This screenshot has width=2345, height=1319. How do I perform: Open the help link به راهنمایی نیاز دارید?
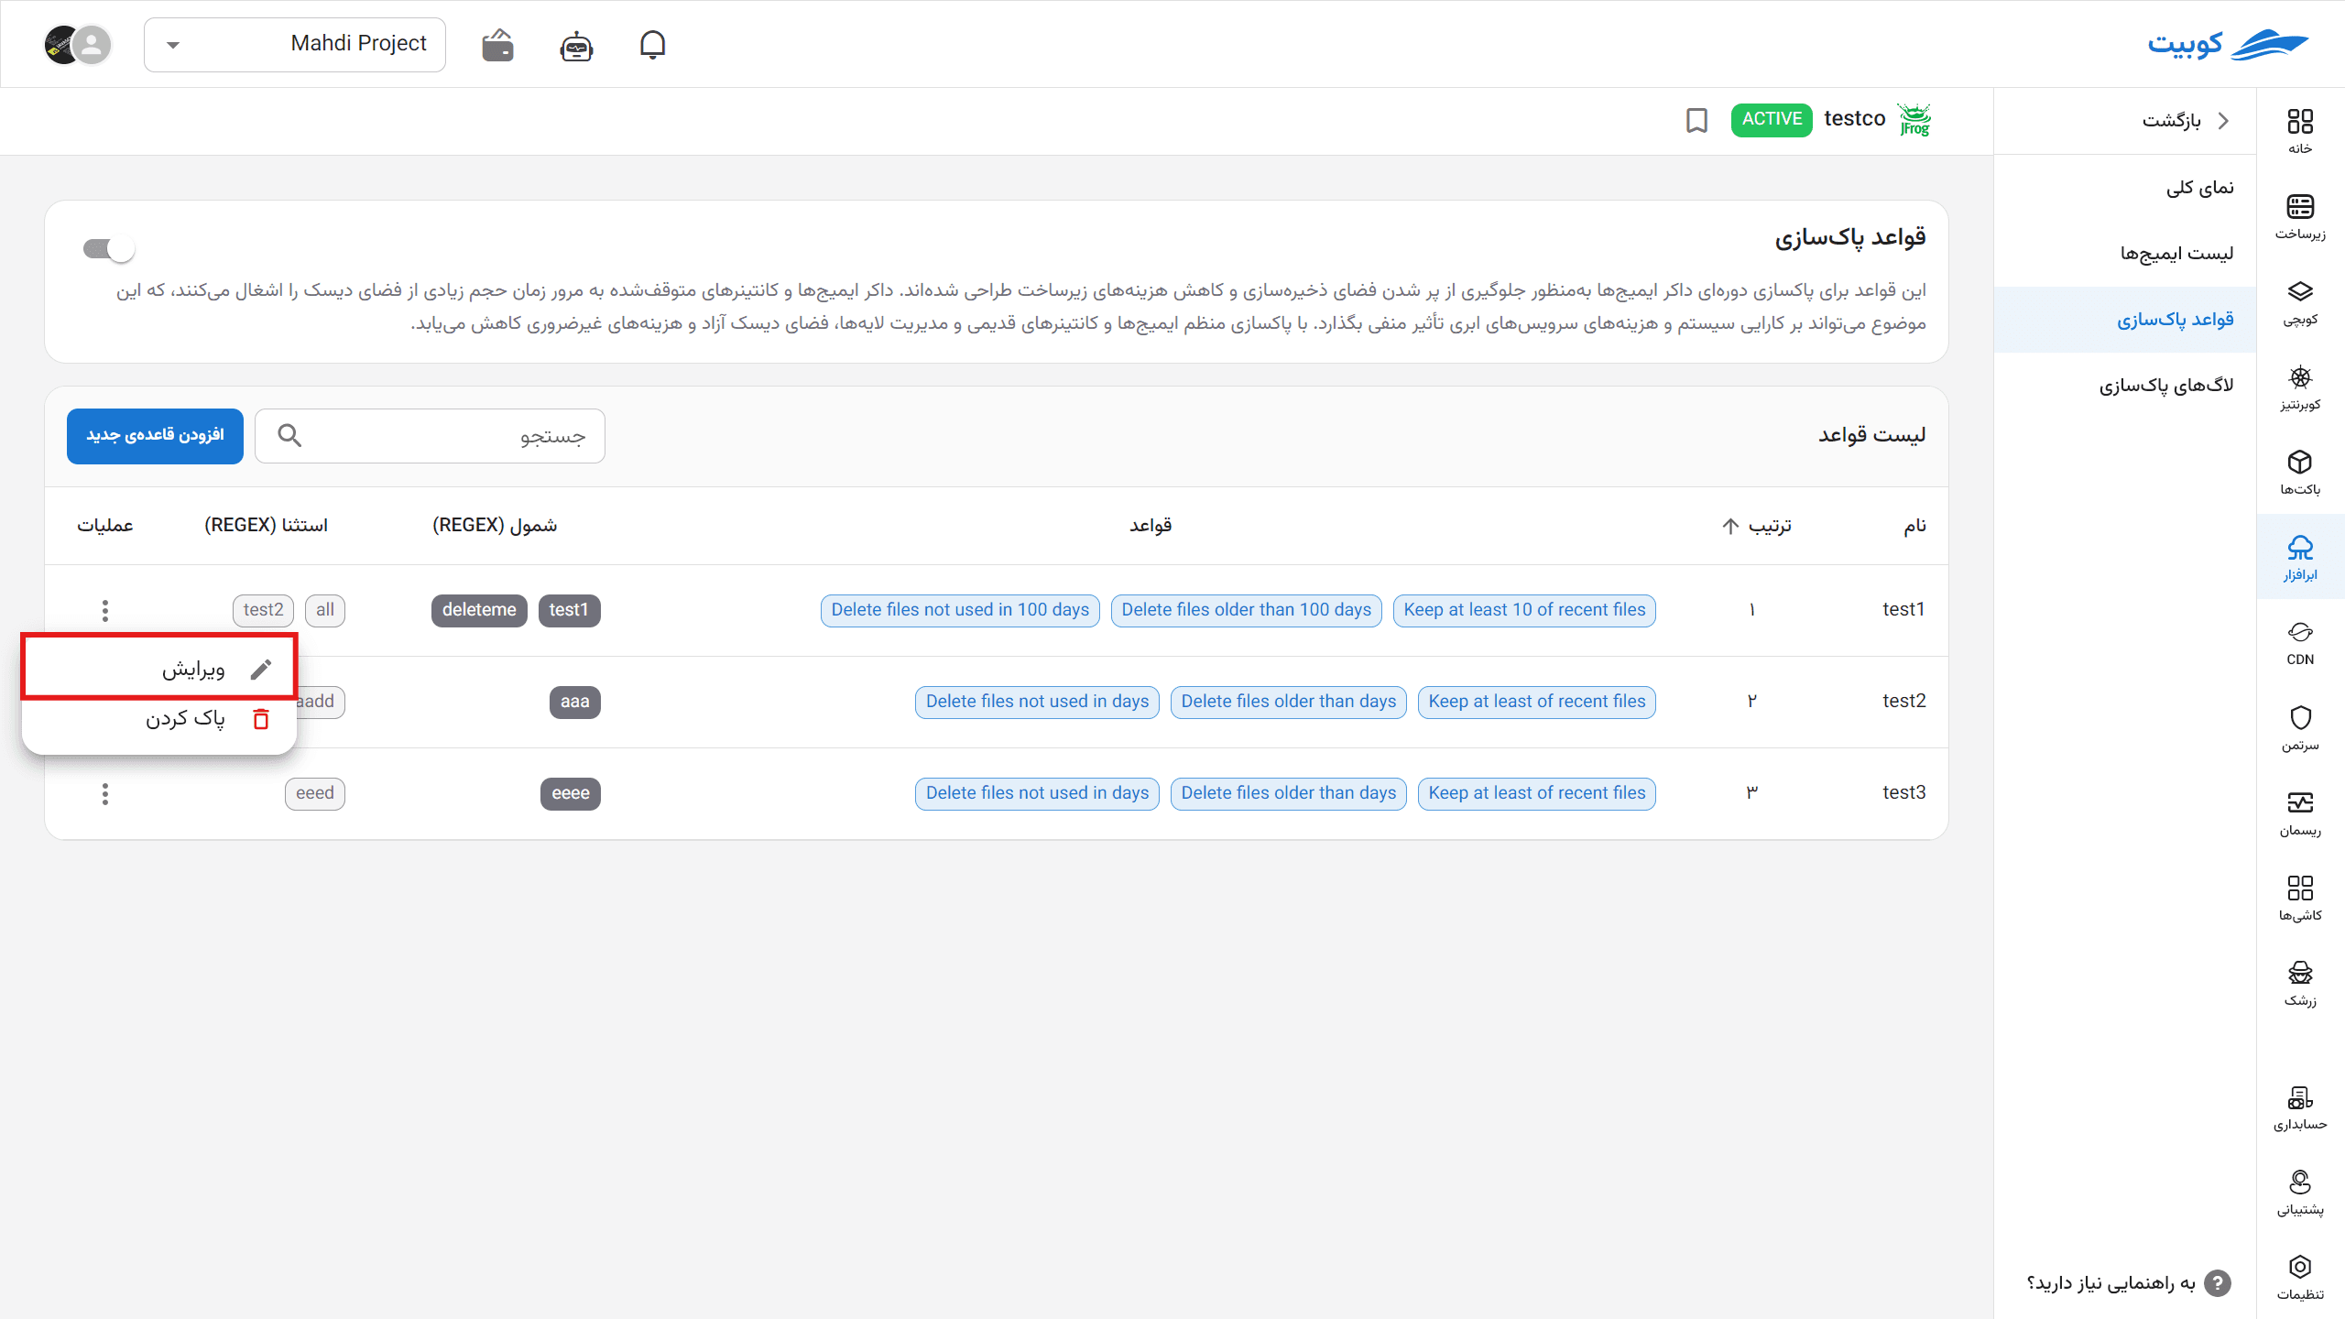coord(2128,1283)
